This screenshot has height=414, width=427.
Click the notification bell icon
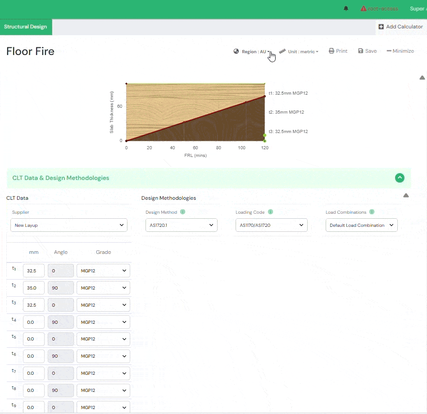pos(346,9)
